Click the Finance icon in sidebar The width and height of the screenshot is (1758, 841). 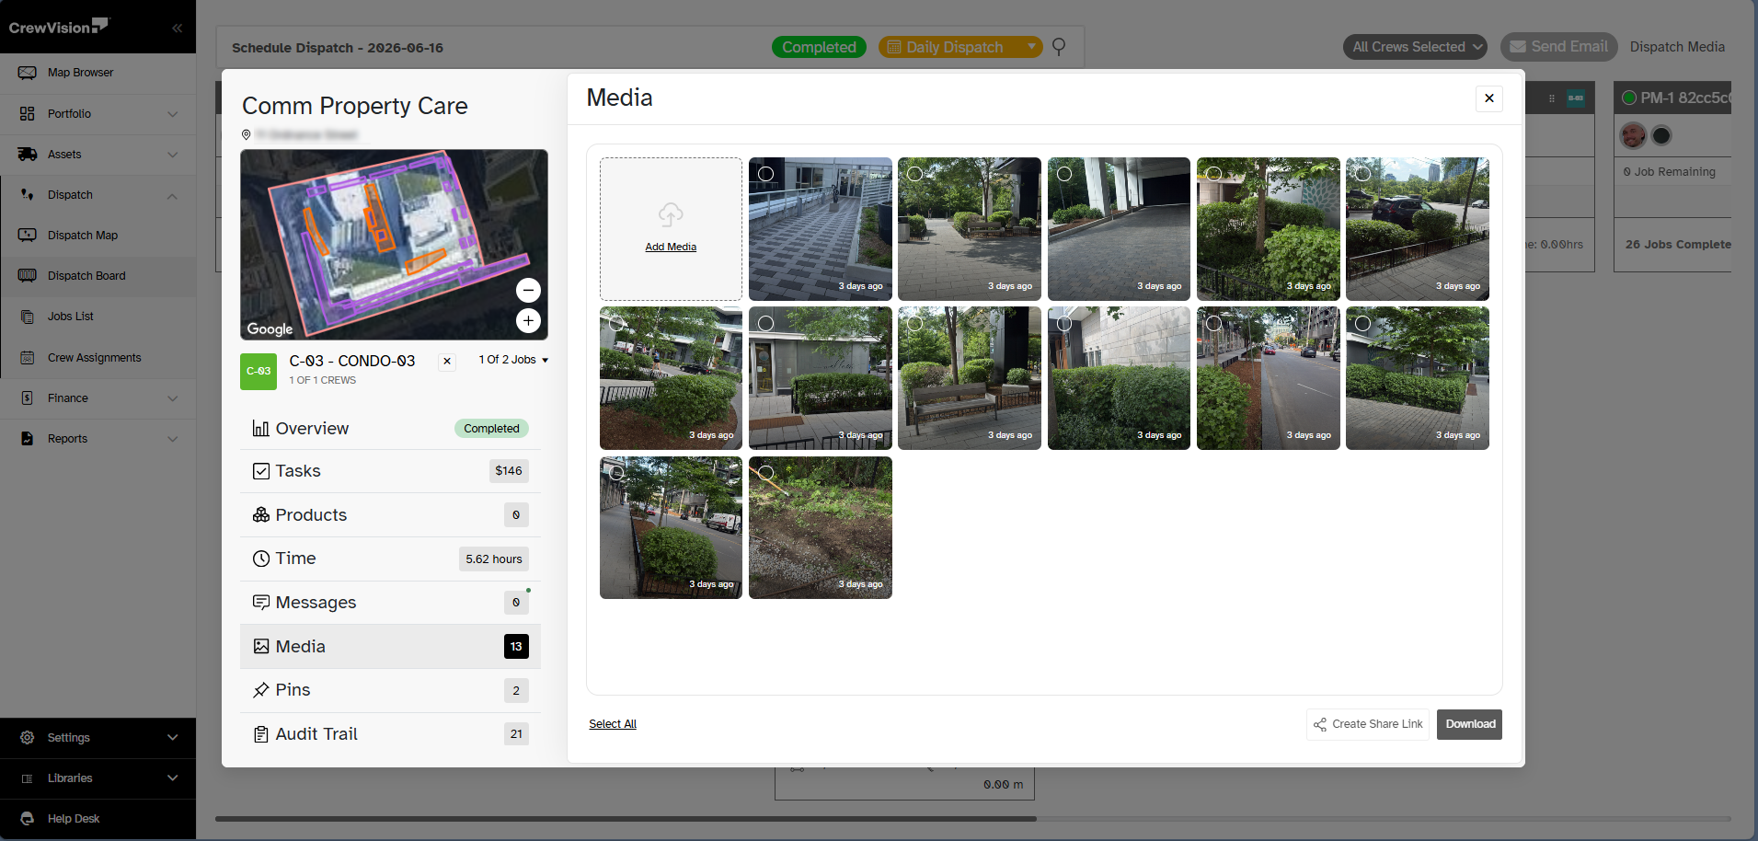[x=28, y=398]
